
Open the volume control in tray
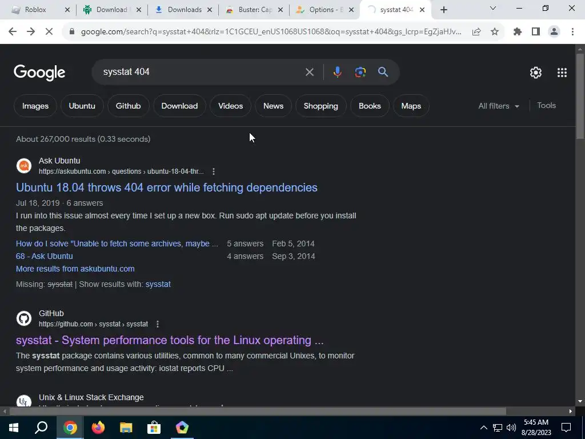click(x=511, y=428)
